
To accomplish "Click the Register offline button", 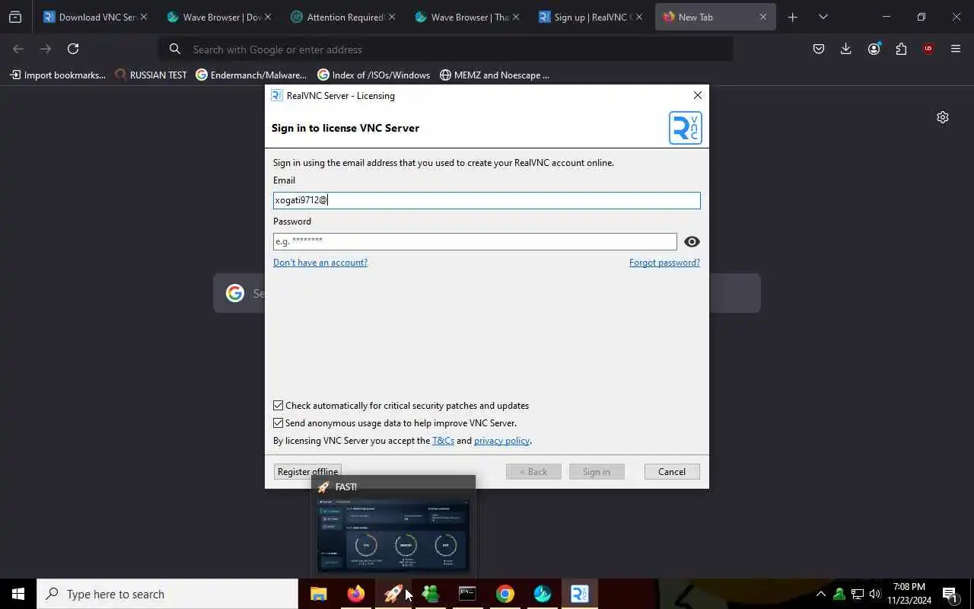I will (307, 472).
